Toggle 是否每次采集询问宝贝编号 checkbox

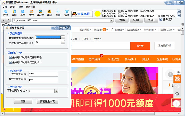pyautogui.click(x=10, y=62)
